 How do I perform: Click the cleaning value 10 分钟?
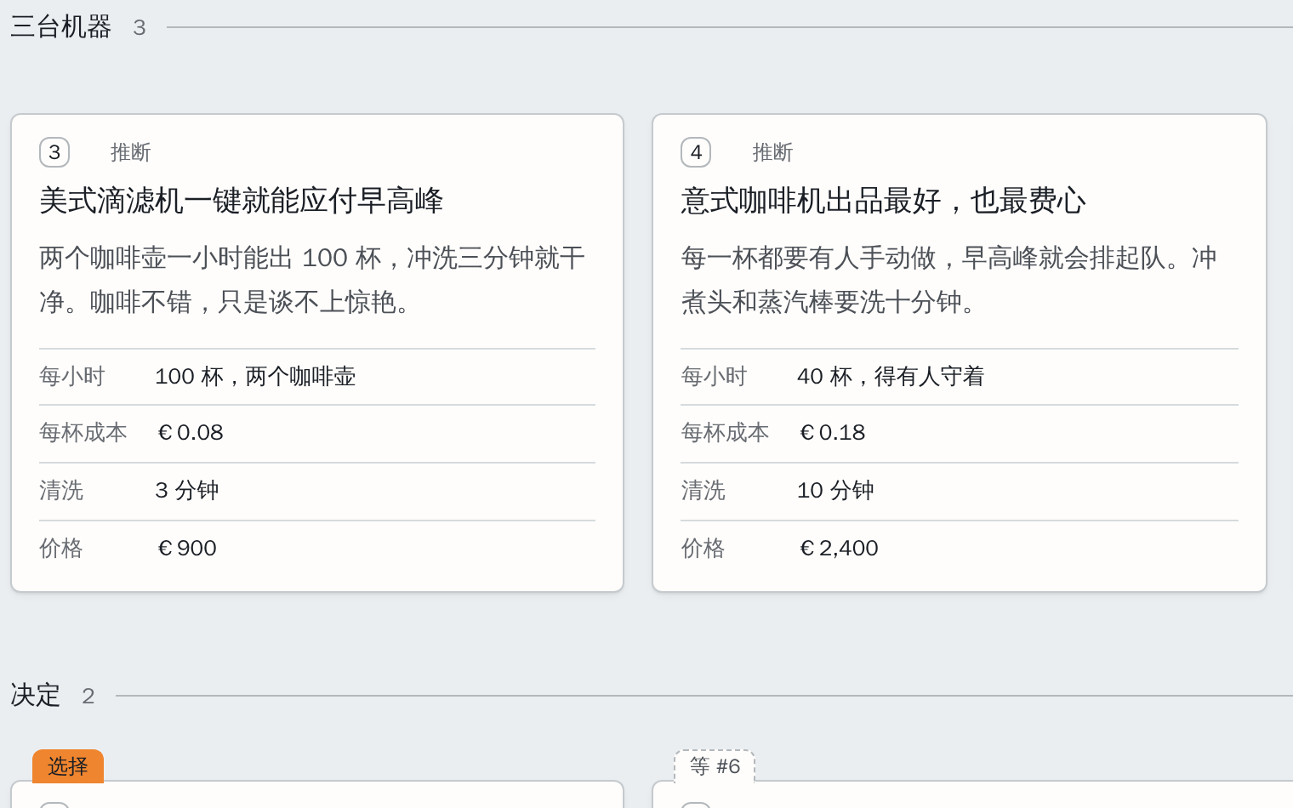(x=835, y=490)
